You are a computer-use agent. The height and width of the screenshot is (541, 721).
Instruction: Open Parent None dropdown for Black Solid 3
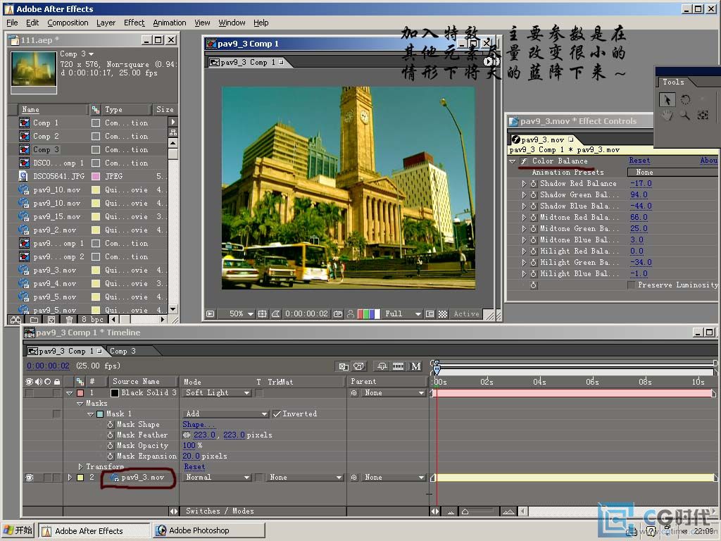(393, 393)
